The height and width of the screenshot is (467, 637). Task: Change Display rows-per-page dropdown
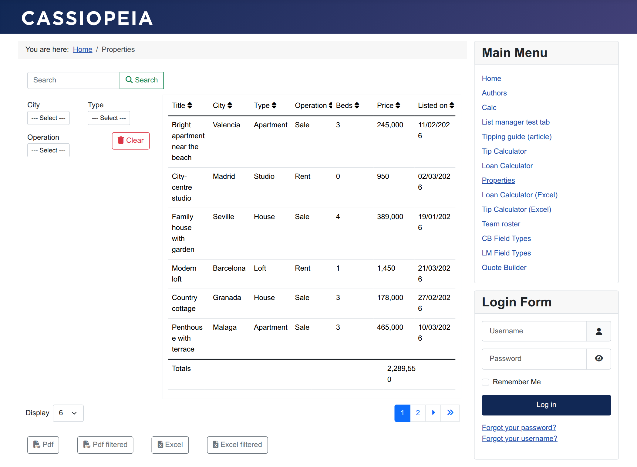tap(68, 413)
